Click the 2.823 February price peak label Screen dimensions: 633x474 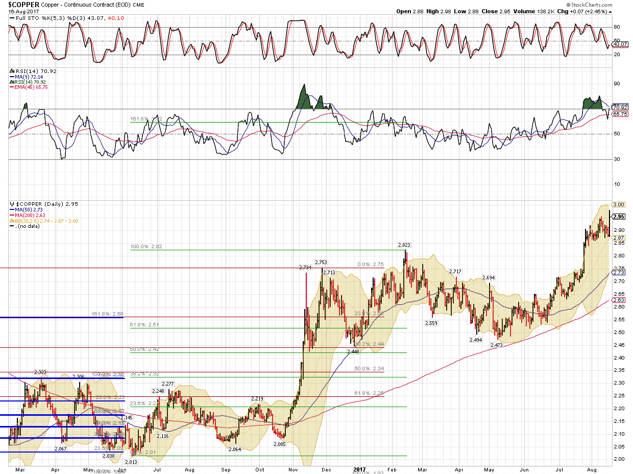pos(405,245)
